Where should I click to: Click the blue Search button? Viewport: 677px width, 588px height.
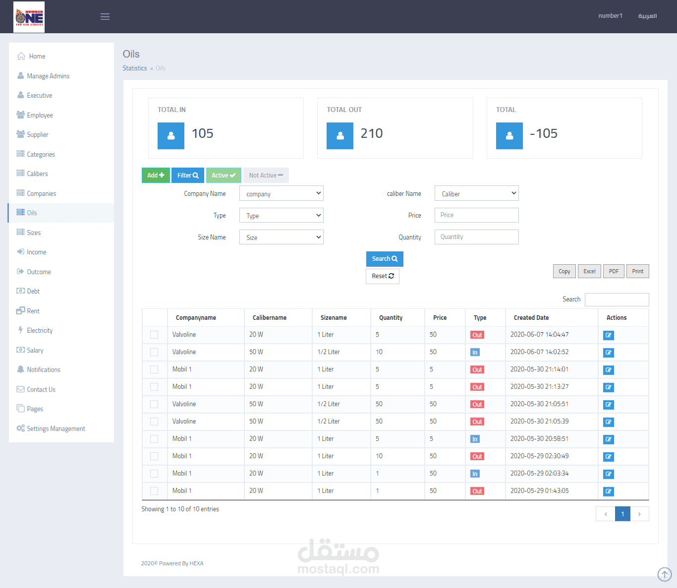(385, 259)
